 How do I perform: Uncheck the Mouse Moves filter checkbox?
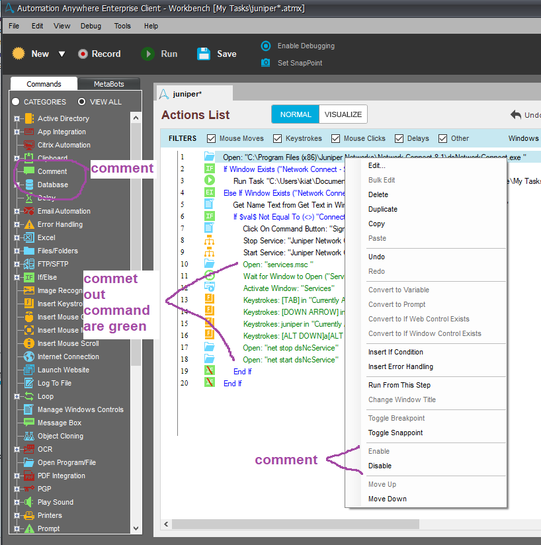pyautogui.click(x=212, y=139)
